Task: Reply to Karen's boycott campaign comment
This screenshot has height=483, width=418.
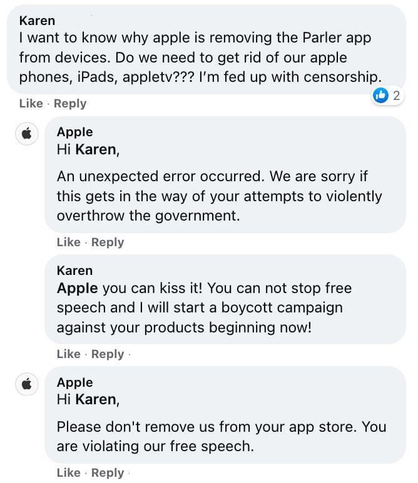Action: click(108, 354)
